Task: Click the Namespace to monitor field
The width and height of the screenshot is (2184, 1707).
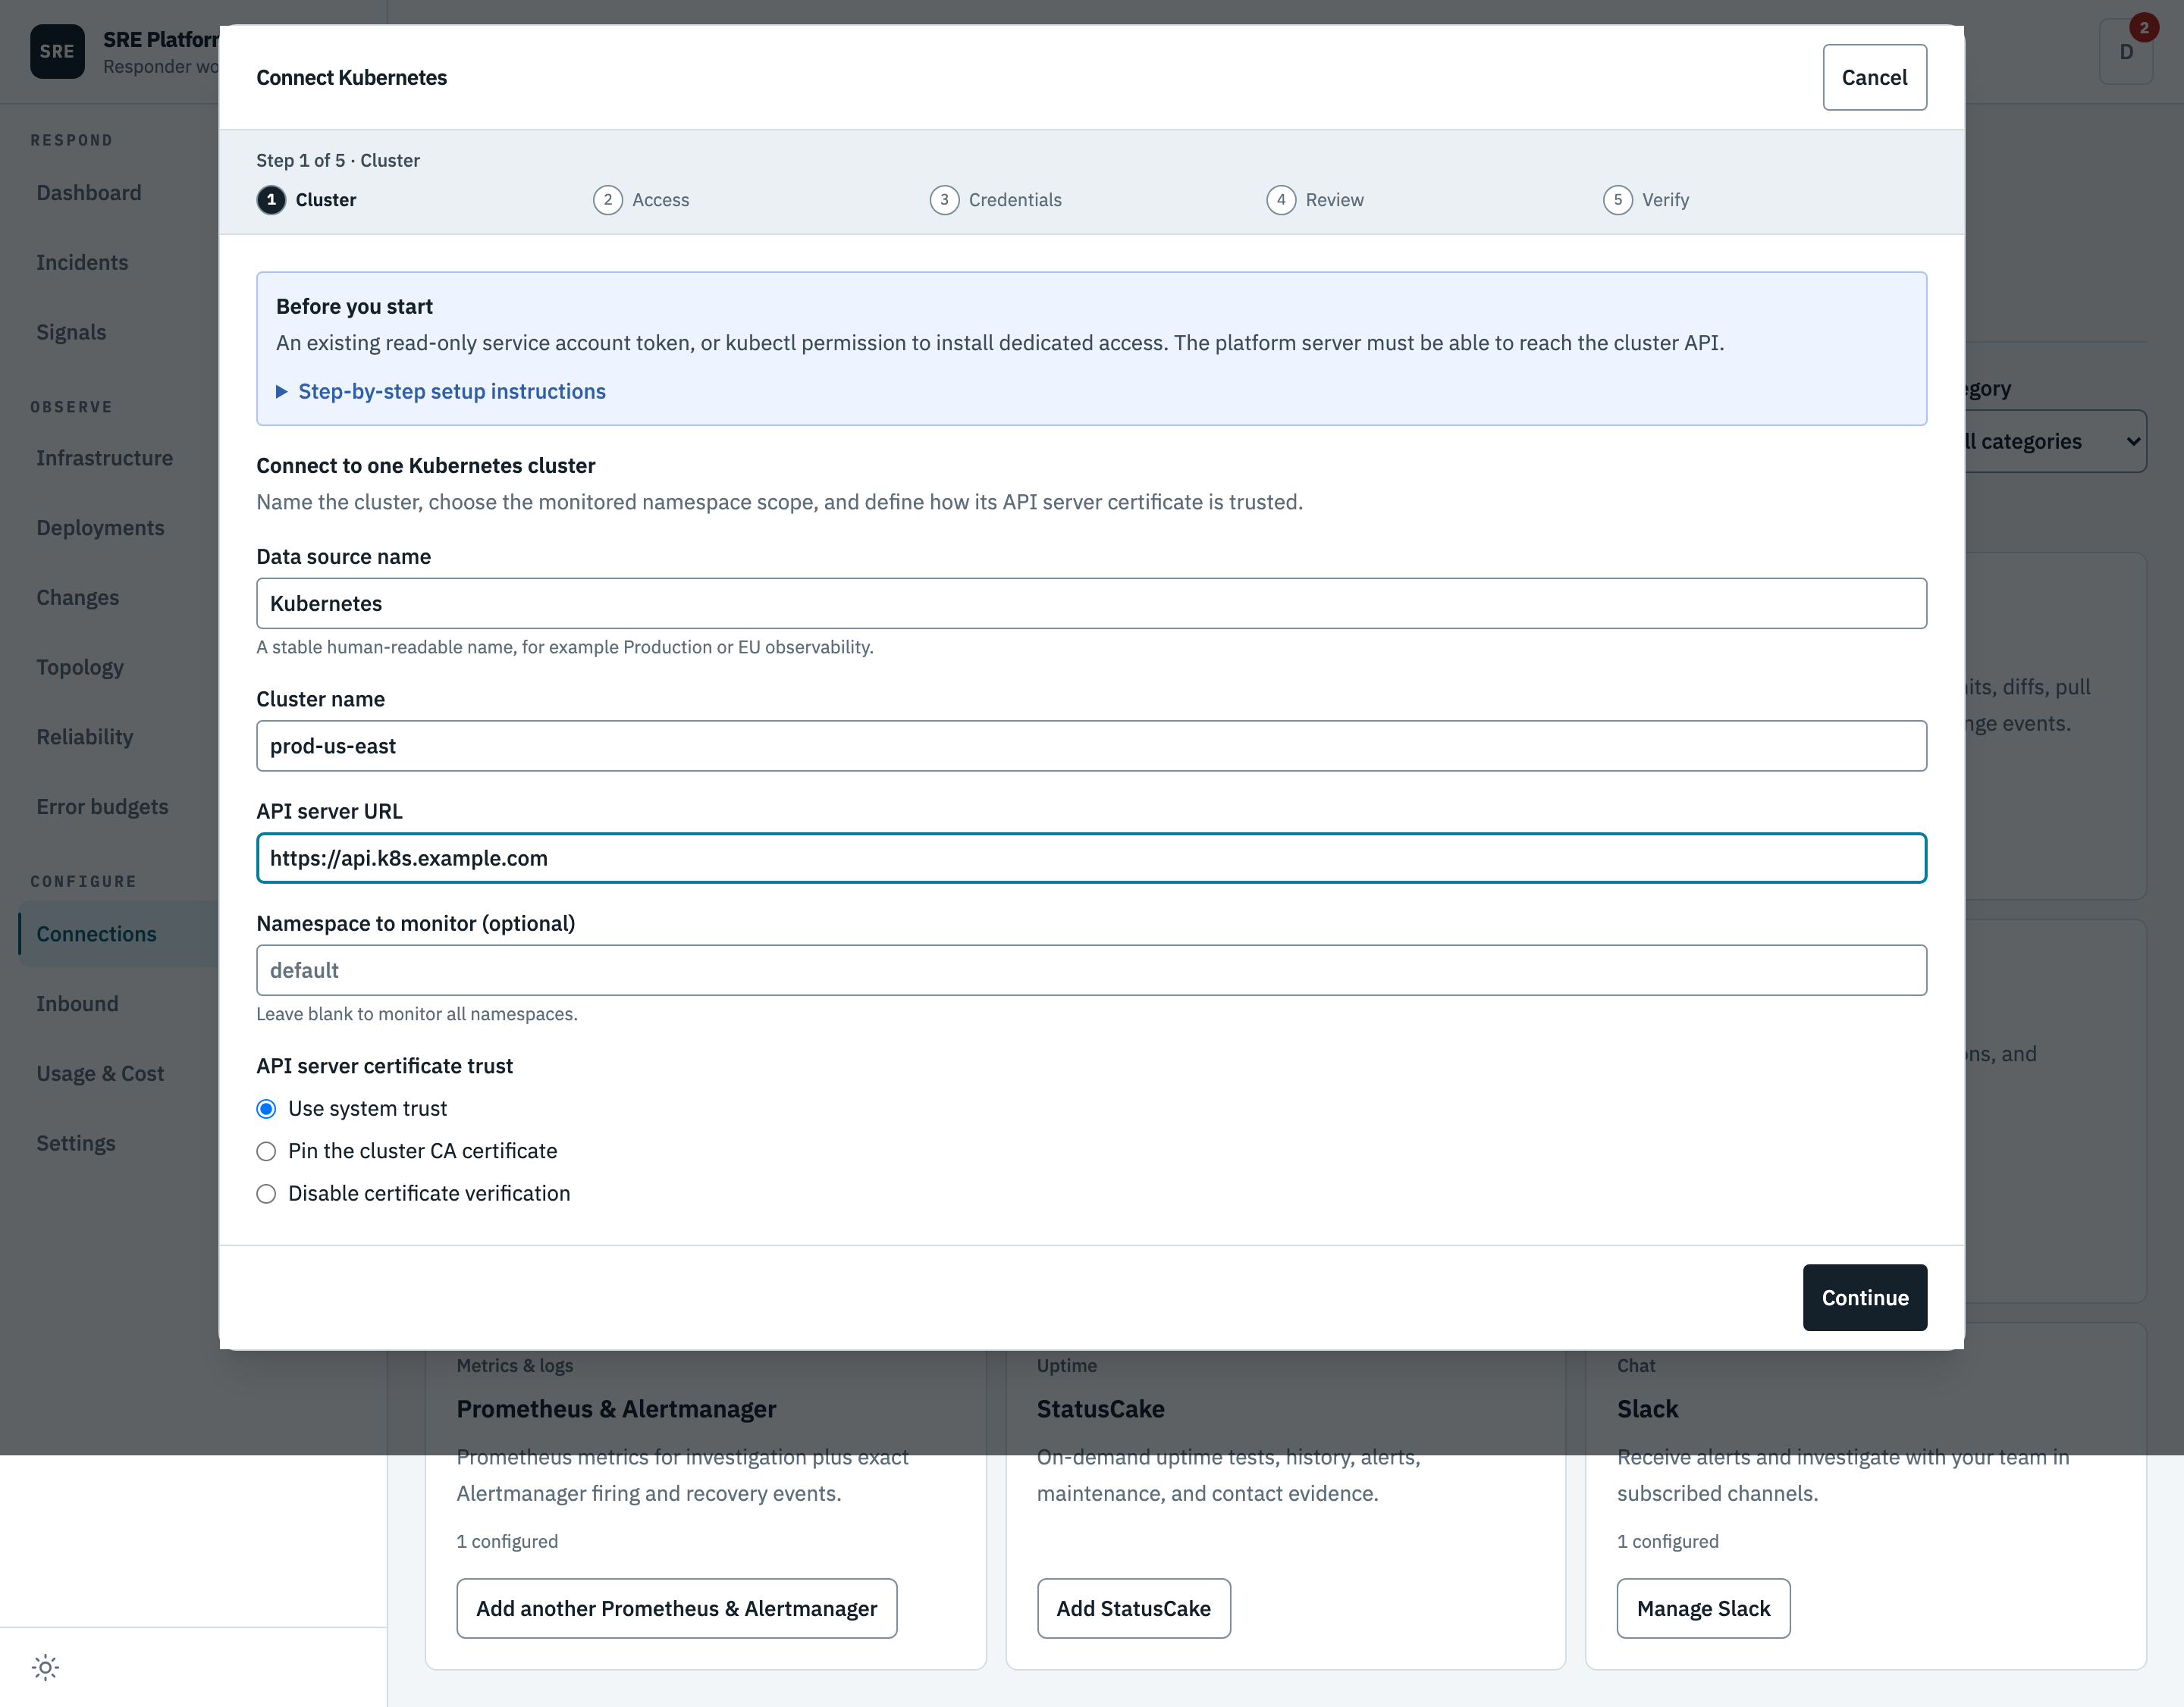Action: point(1091,970)
